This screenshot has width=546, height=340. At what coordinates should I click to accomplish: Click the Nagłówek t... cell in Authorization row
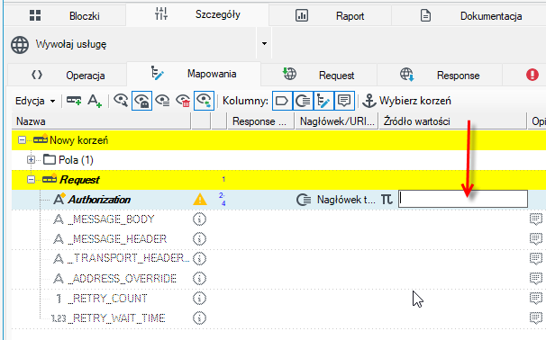tap(346, 200)
